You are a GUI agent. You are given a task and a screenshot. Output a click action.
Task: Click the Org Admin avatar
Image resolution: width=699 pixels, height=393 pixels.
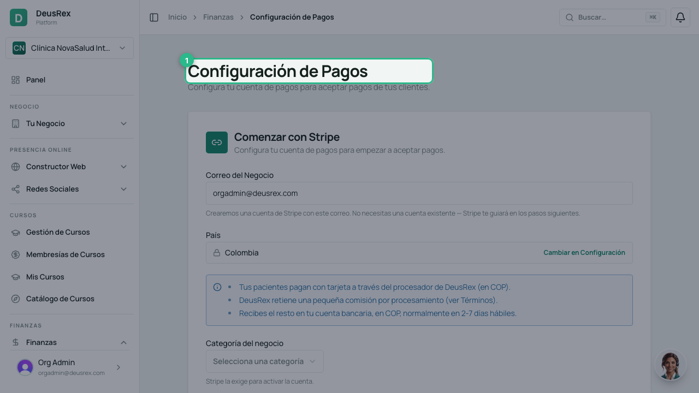tap(25, 367)
